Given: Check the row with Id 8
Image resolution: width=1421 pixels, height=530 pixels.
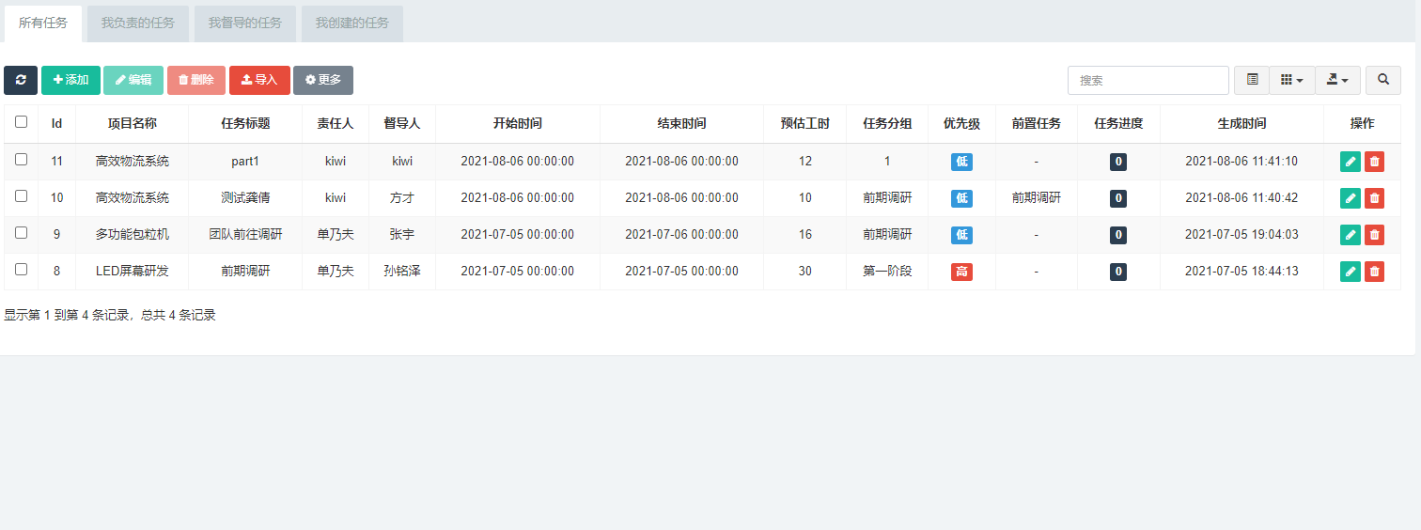Looking at the screenshot, I should point(21,270).
